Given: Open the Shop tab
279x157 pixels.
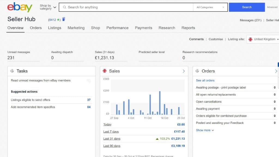Looking at the screenshot, I should 96,28.
